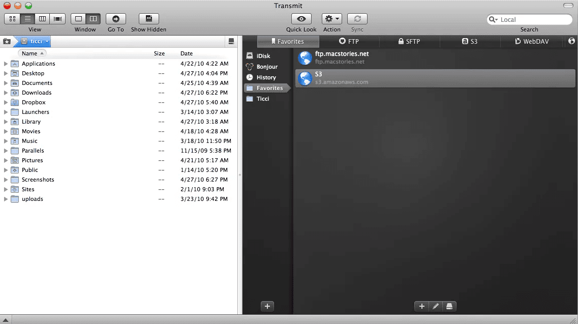Expand the Documents folder

(6, 83)
